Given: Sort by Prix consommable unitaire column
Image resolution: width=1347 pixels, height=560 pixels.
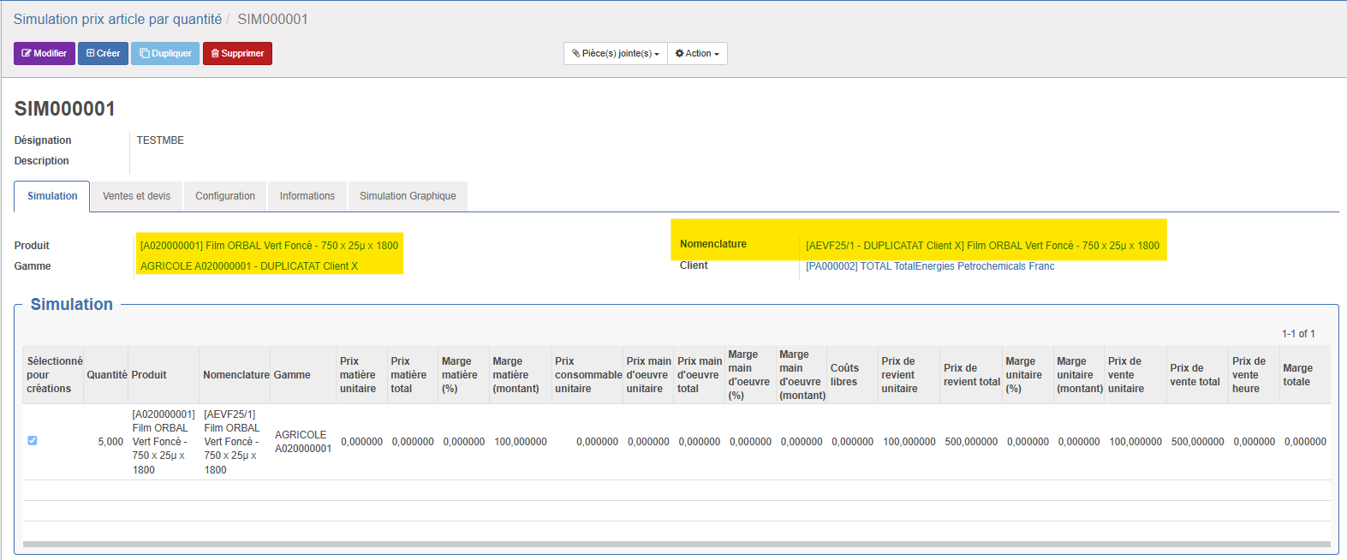Looking at the screenshot, I should pyautogui.click(x=587, y=375).
